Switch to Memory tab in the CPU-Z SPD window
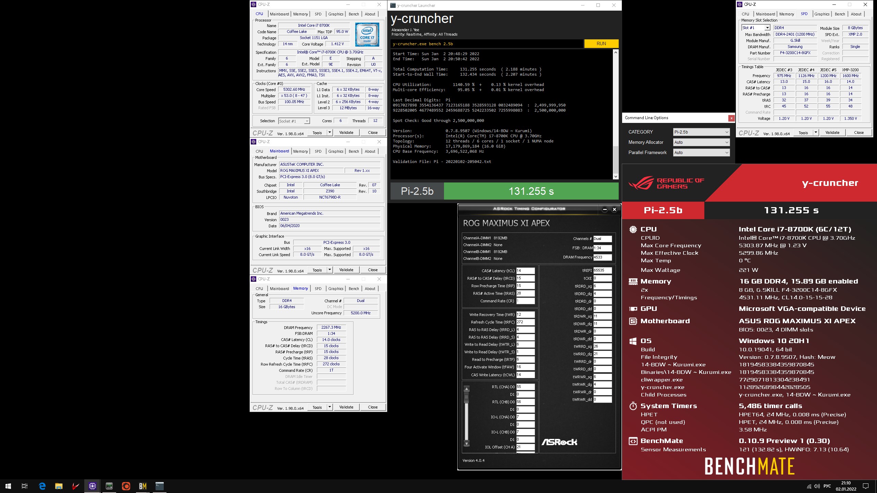 click(x=787, y=14)
